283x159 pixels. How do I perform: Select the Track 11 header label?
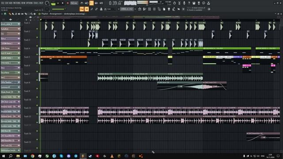27,108
